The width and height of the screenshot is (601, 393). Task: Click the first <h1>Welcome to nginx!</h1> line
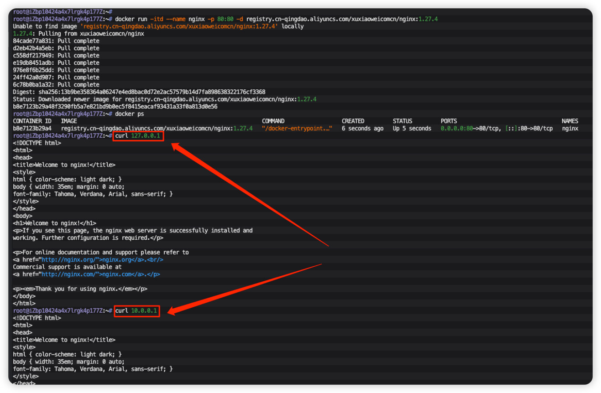click(x=54, y=223)
